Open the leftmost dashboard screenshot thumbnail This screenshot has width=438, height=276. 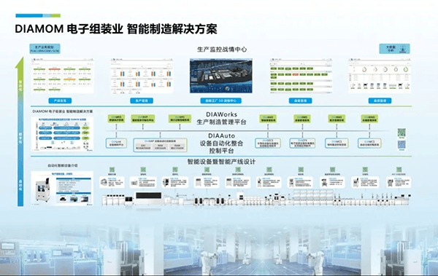pyautogui.click(x=62, y=76)
